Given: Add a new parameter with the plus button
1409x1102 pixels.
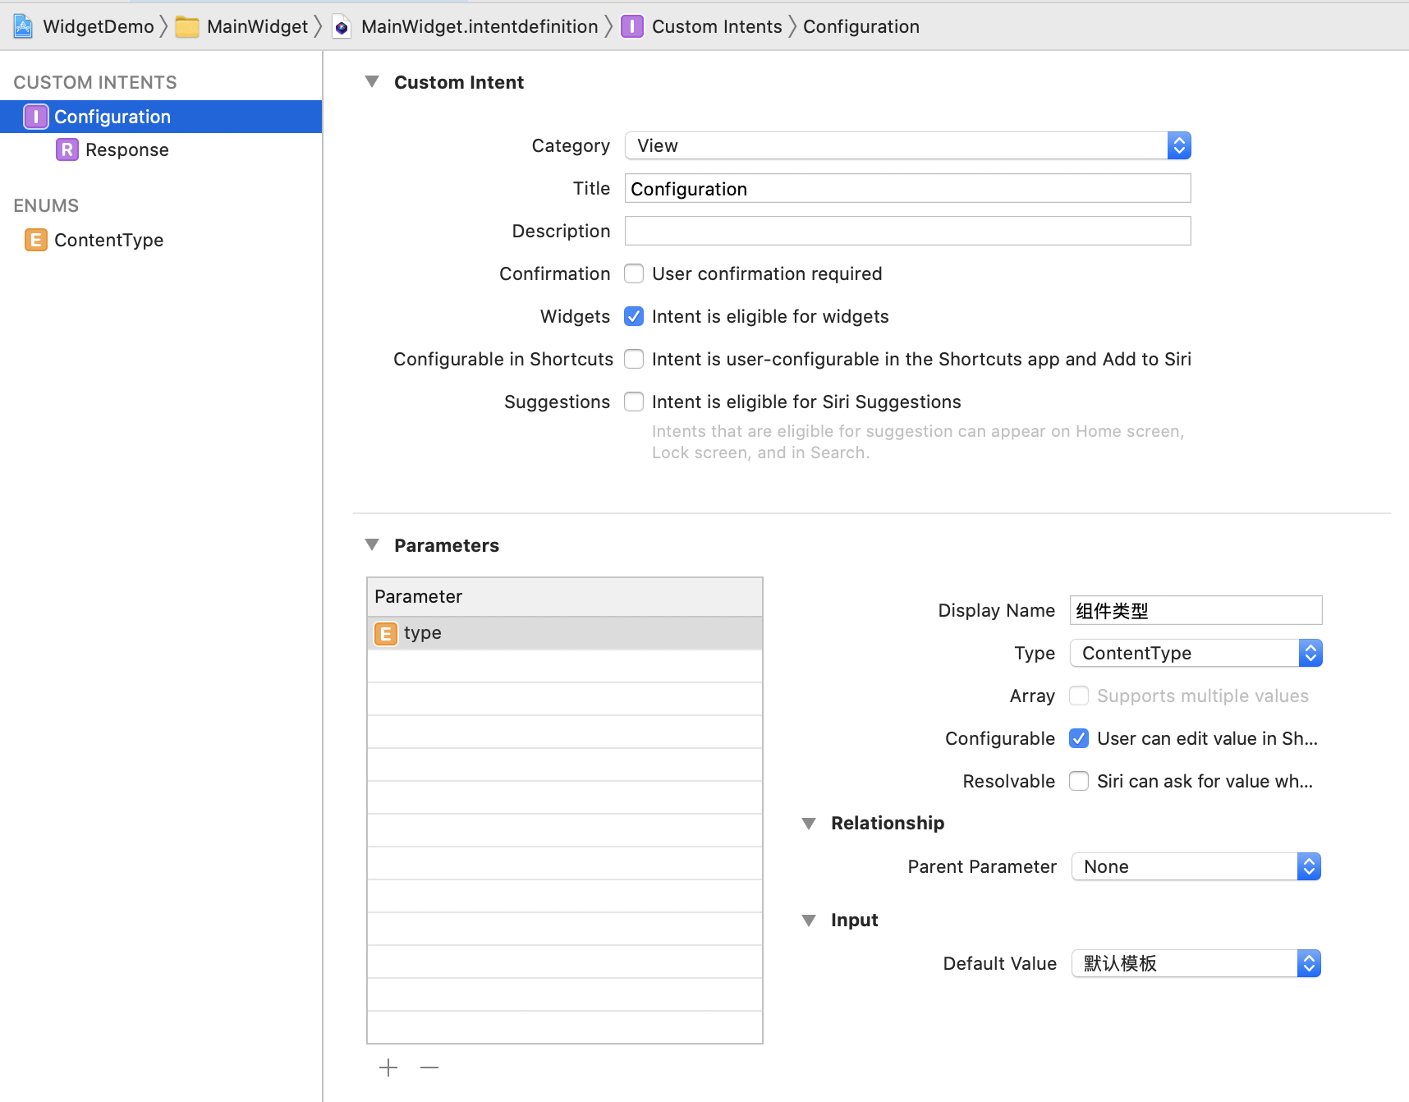Looking at the screenshot, I should tap(388, 1068).
